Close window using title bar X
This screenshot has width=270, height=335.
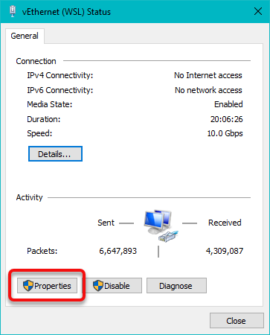tap(258, 11)
